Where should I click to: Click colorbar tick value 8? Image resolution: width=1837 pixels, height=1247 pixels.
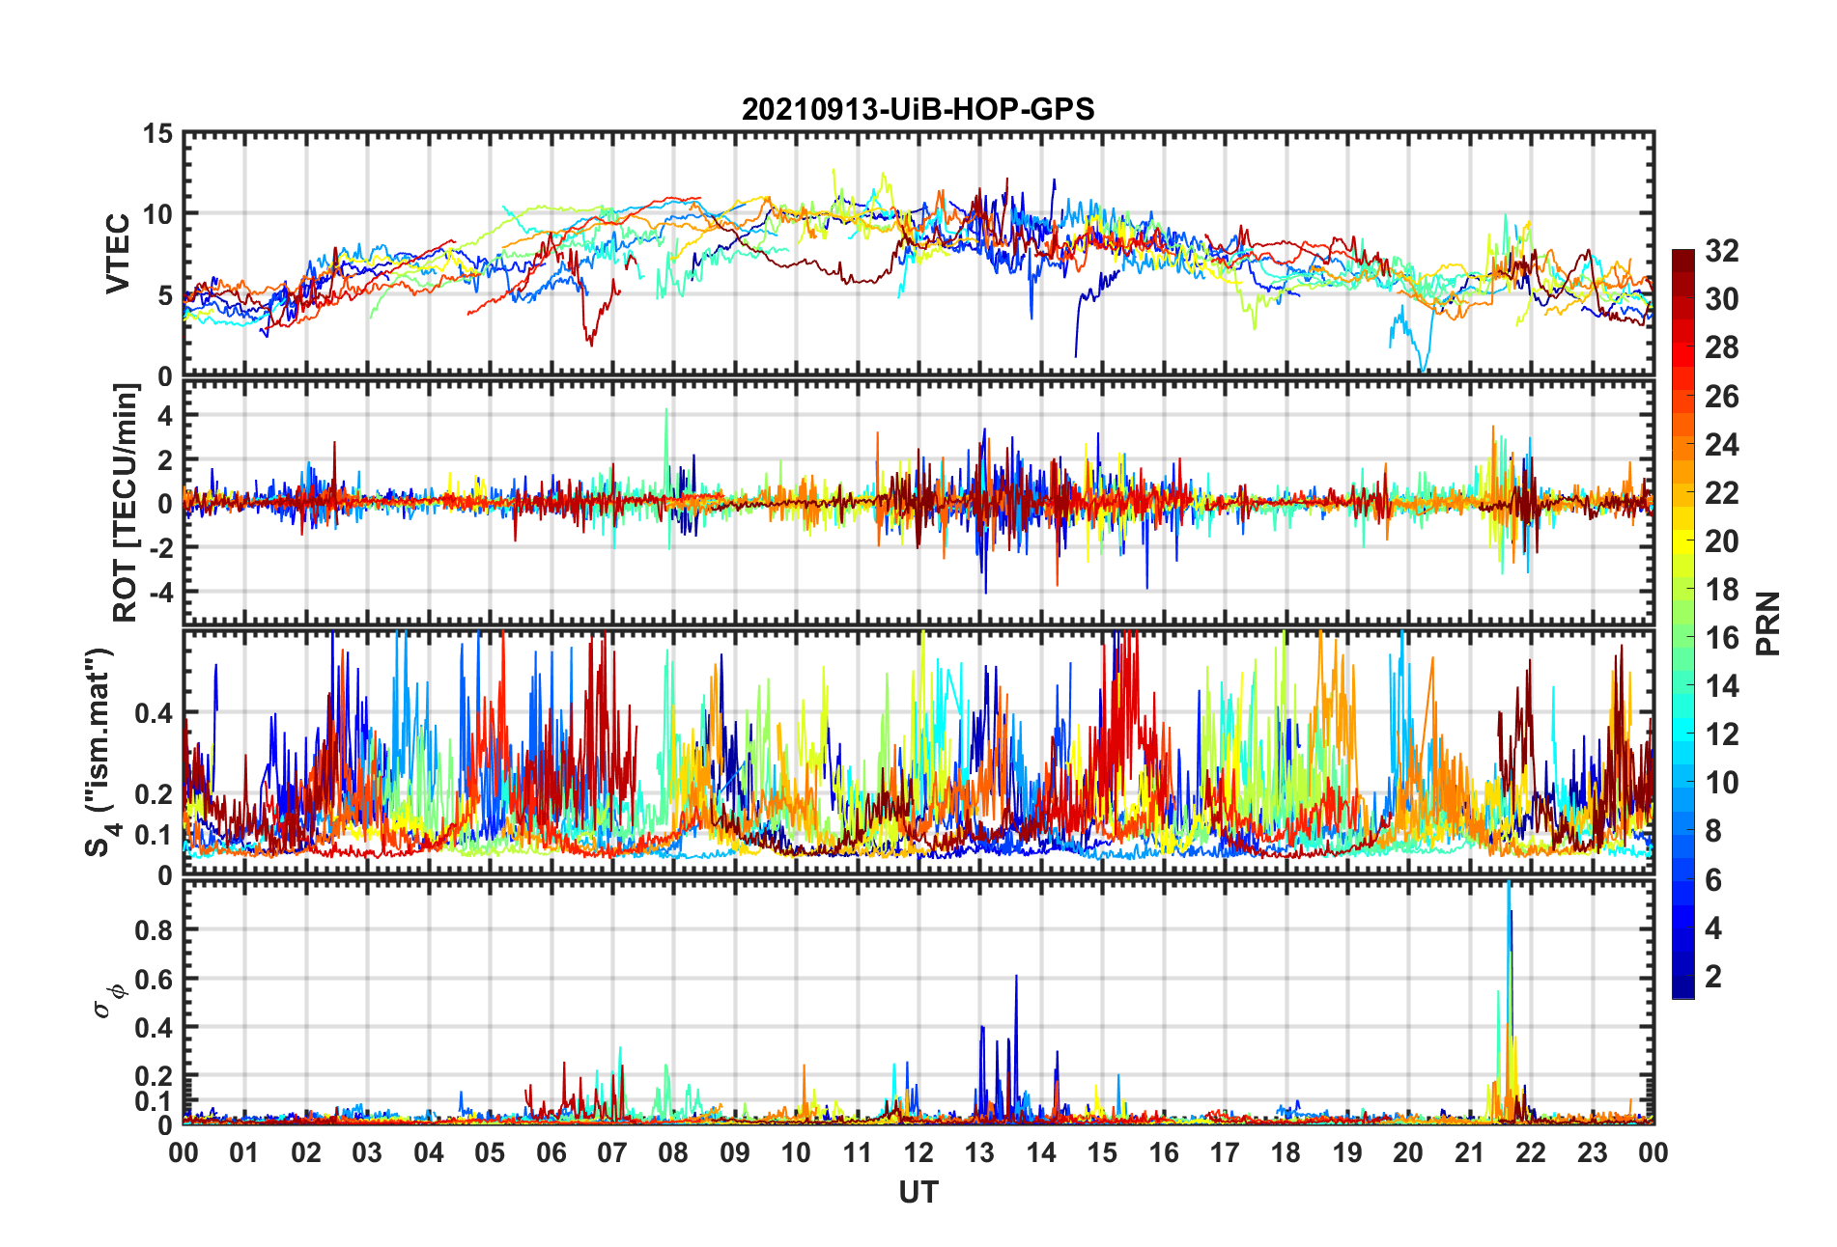(1713, 831)
